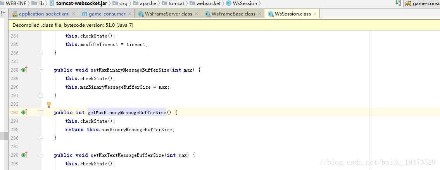Viewport: 440px width, 170px height.
Task: Click highlighted getMaxBinaryMessageBufferSize method name
Action: [x=127, y=113]
